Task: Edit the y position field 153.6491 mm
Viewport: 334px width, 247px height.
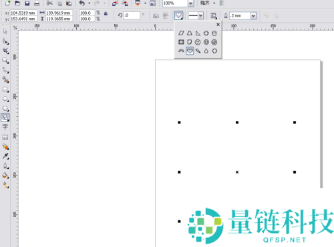Action: point(24,19)
